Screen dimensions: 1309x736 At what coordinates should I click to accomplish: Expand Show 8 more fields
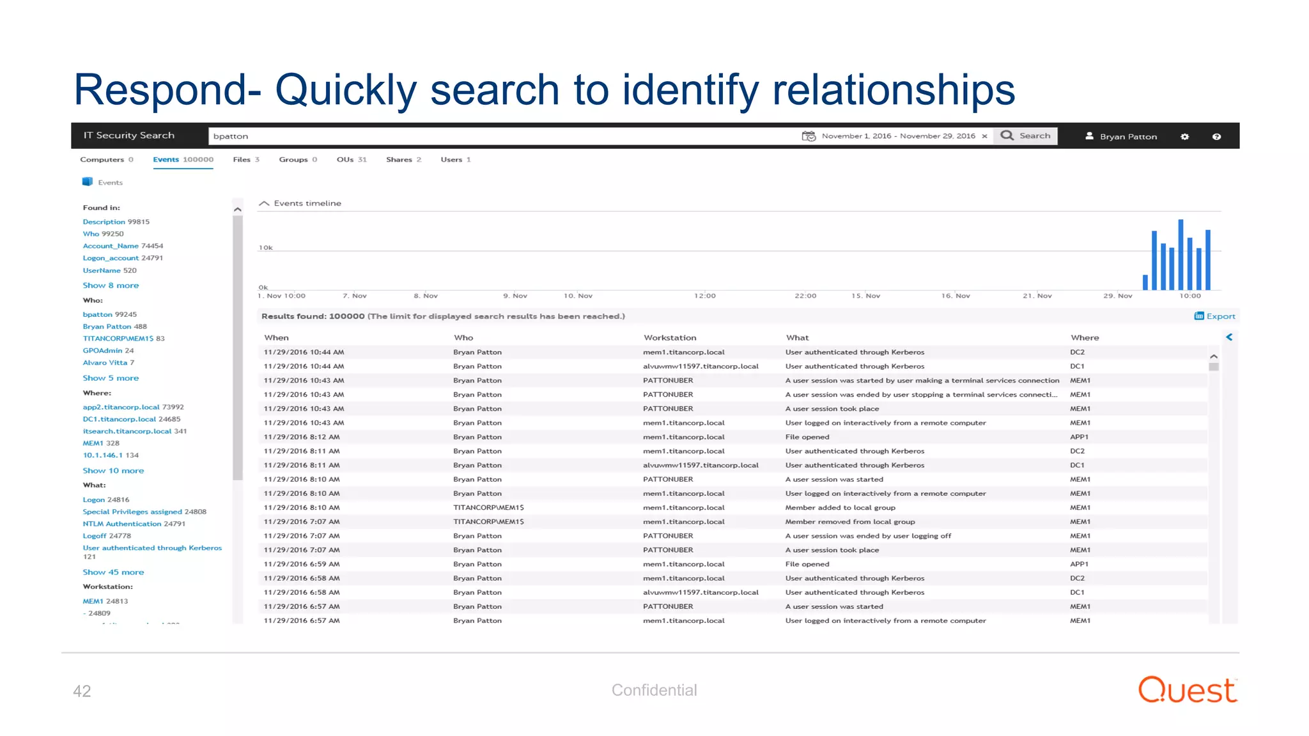(111, 286)
